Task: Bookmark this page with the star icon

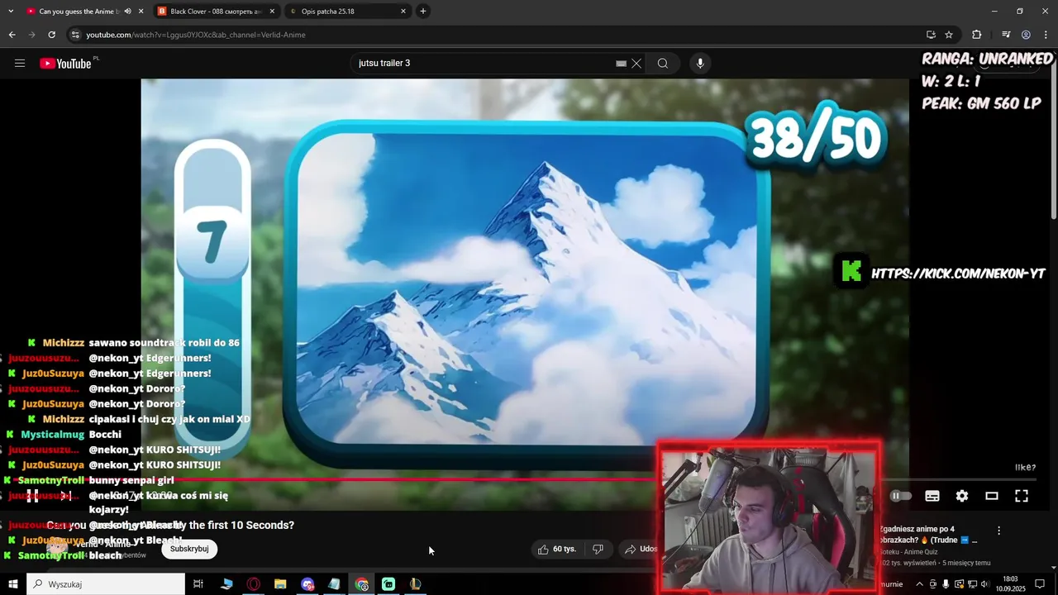Action: point(949,35)
